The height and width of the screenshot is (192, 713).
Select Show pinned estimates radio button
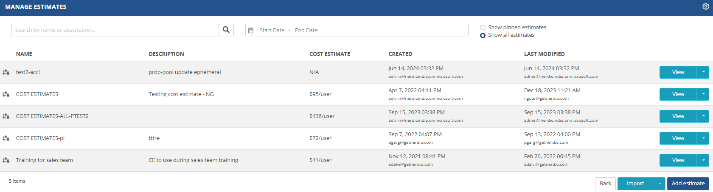[x=483, y=27]
